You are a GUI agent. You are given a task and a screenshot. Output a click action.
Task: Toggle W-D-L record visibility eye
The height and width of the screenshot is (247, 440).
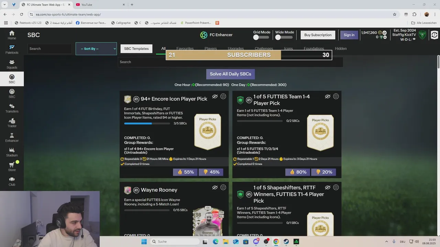pos(414,39)
